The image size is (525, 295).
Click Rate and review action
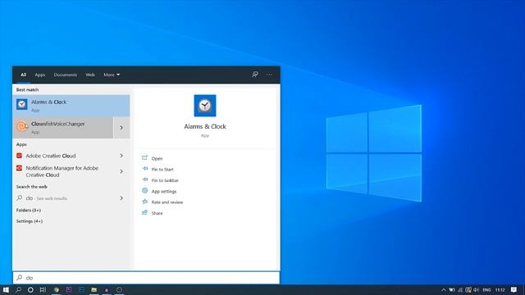[x=167, y=202]
